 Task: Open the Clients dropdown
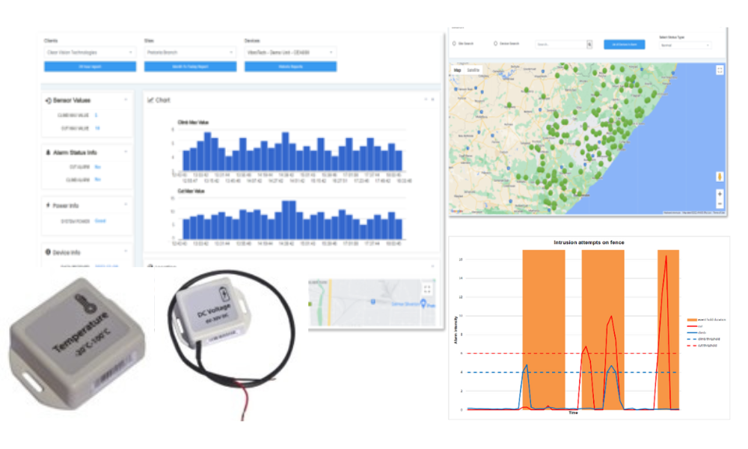pyautogui.click(x=90, y=52)
